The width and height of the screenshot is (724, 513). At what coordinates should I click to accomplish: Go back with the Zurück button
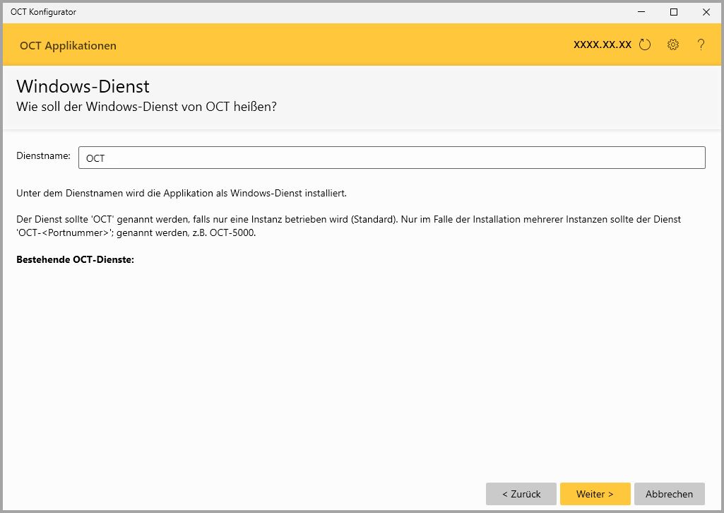(521, 494)
